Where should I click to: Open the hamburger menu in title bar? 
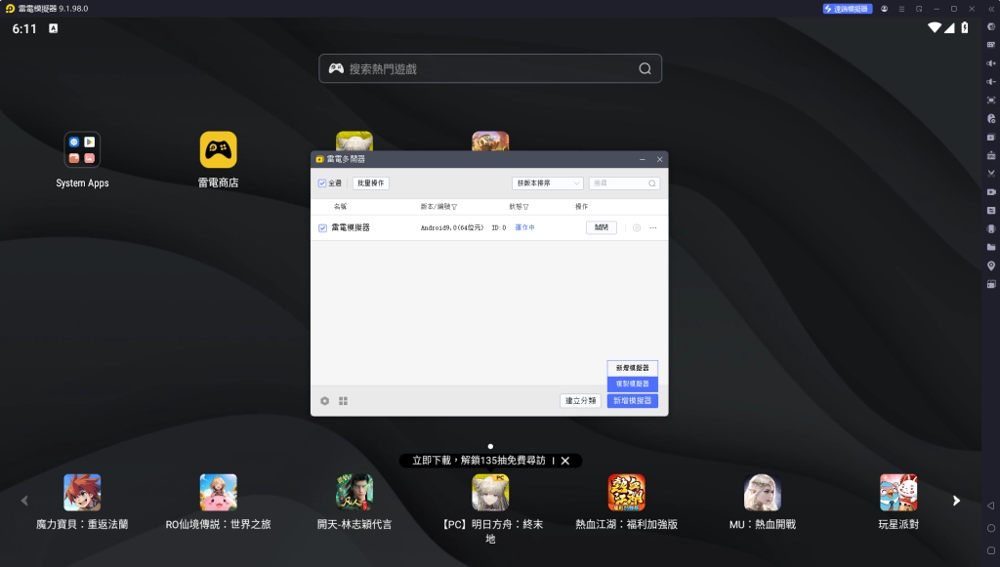tap(901, 9)
